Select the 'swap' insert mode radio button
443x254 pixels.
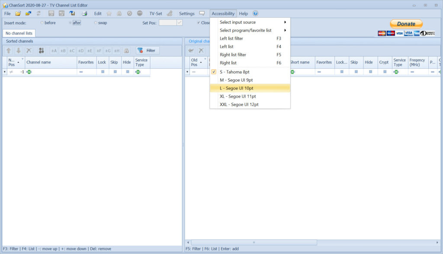pos(96,22)
